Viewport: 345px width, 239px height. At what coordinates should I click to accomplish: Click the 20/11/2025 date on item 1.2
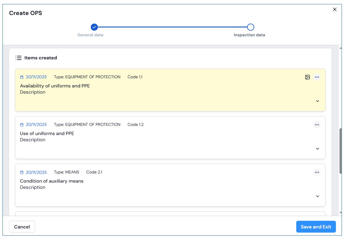pyautogui.click(x=36, y=125)
